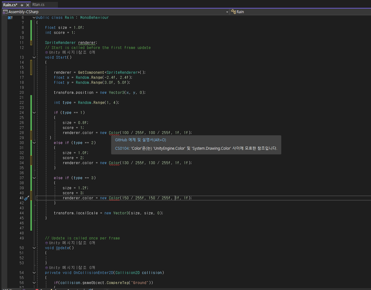Click line number 44 in the gutter

22,213
